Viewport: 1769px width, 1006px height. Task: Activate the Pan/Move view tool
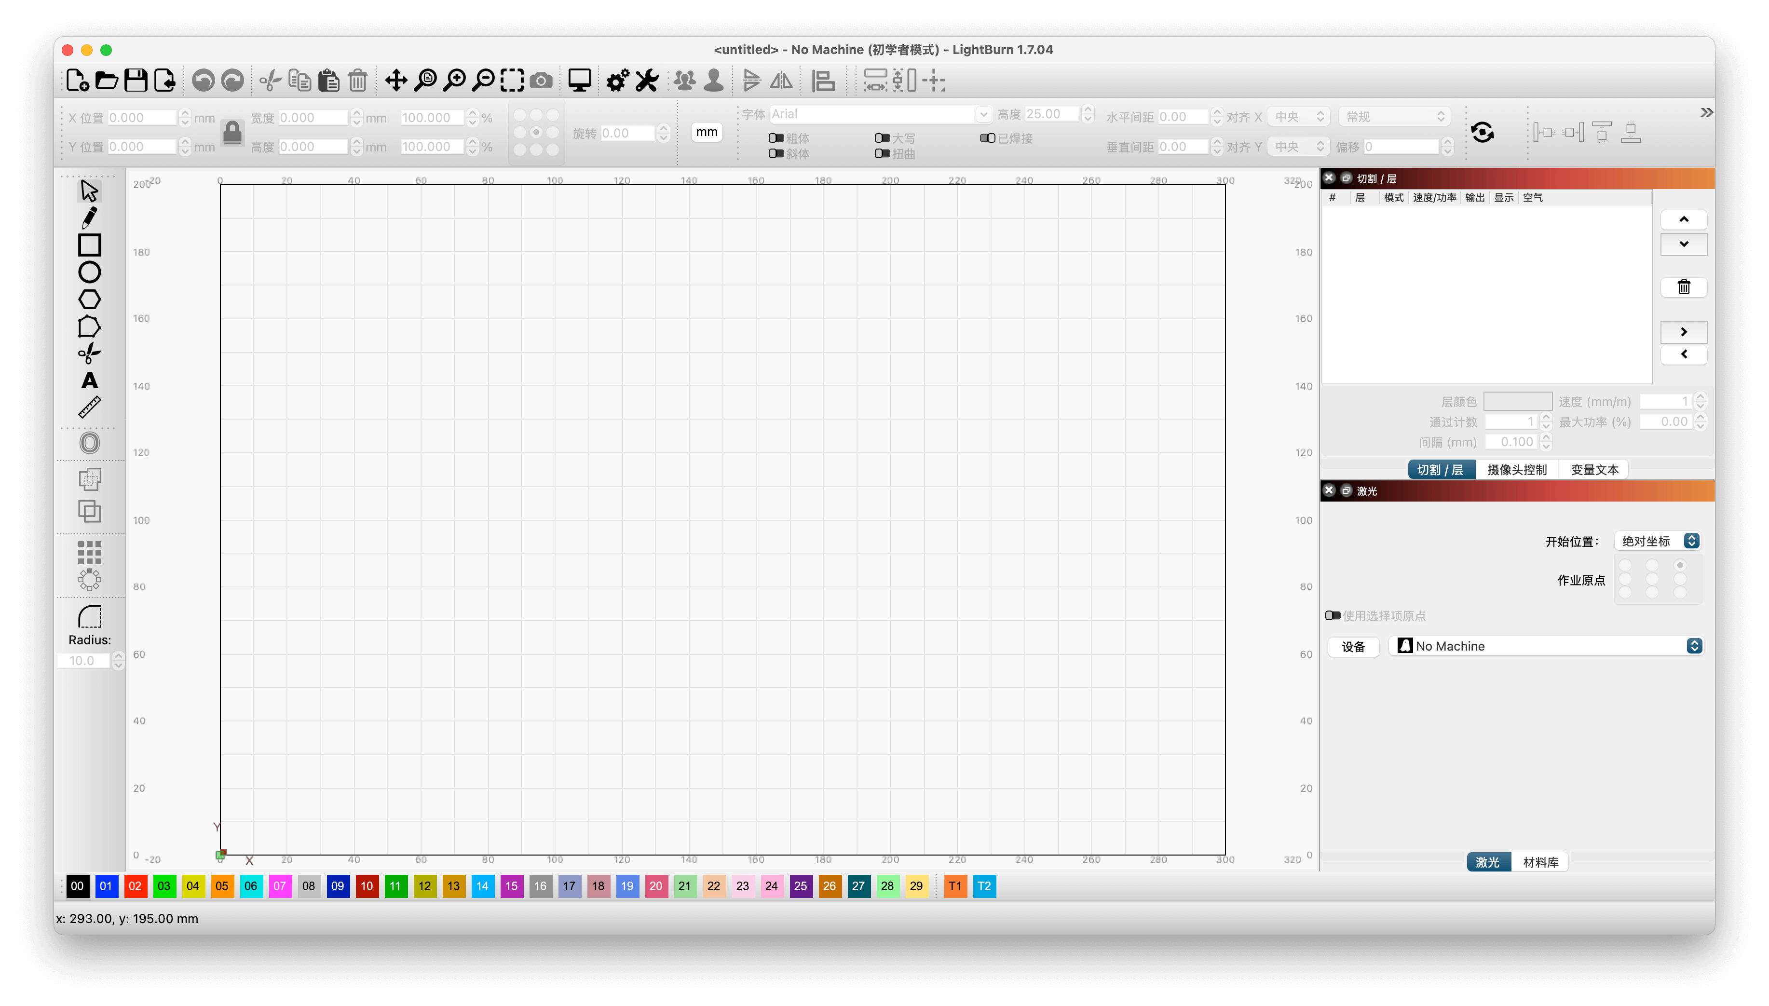tap(396, 81)
